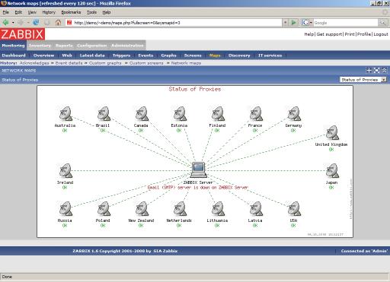
Task: Click the search magnifier icon in Google box
Action: click(x=382, y=23)
